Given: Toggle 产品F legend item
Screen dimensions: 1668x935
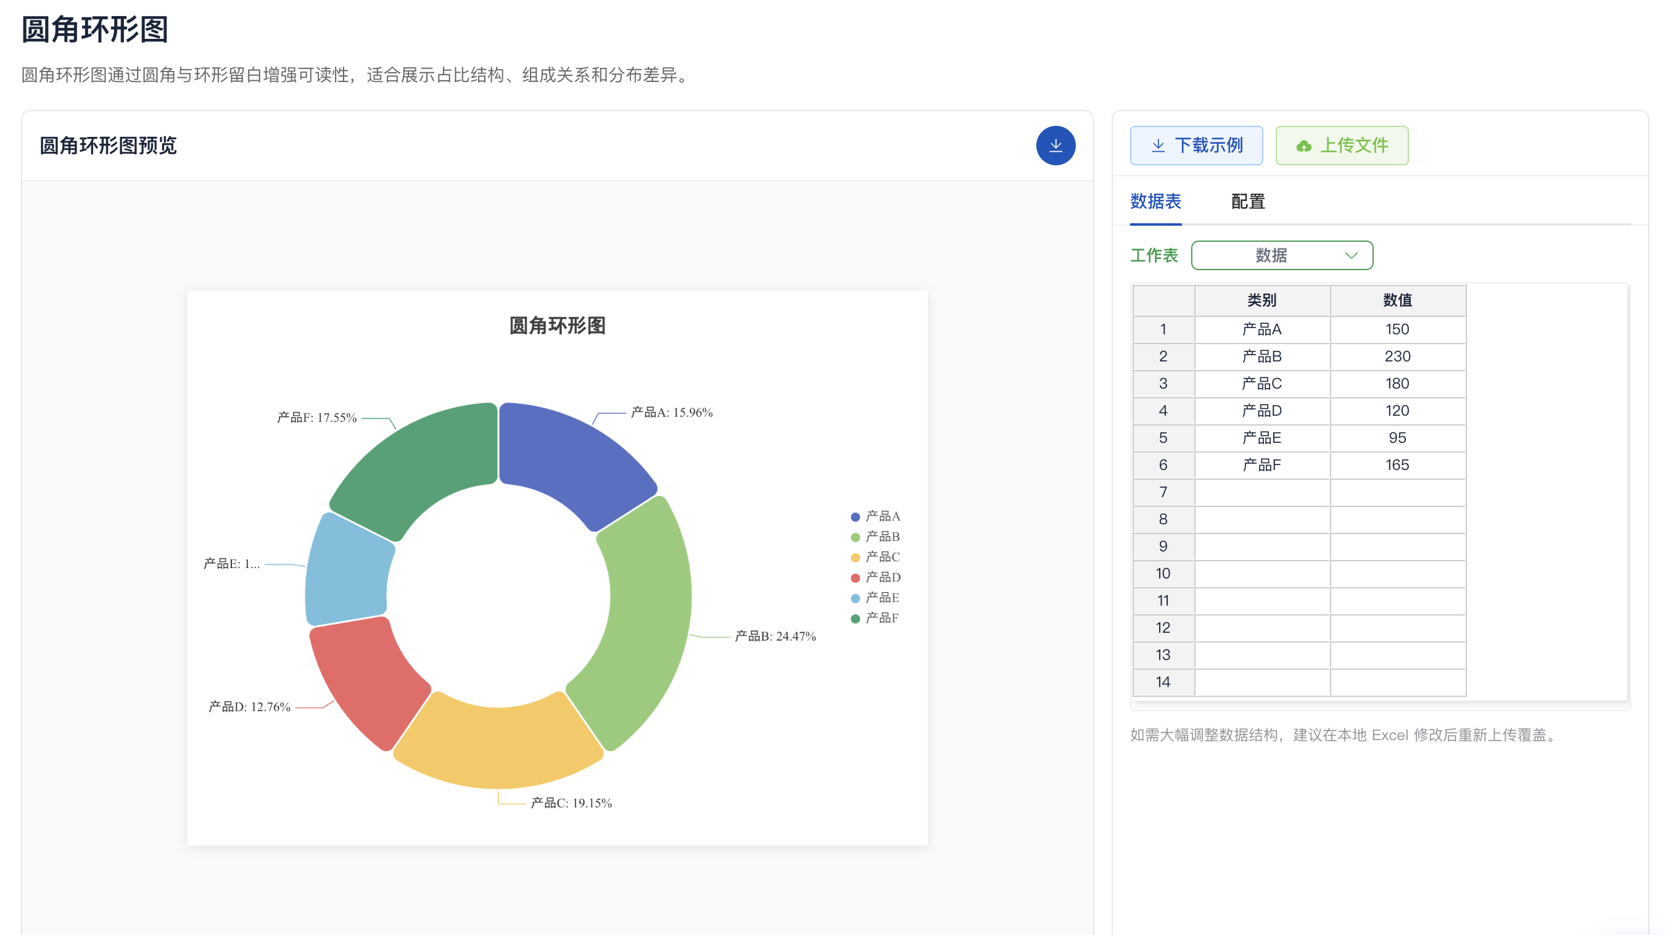Looking at the screenshot, I should point(875,618).
